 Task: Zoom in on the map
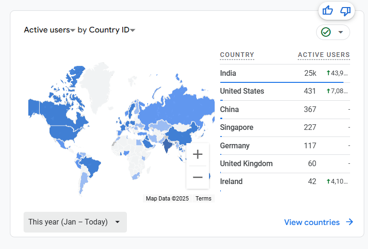tap(198, 154)
